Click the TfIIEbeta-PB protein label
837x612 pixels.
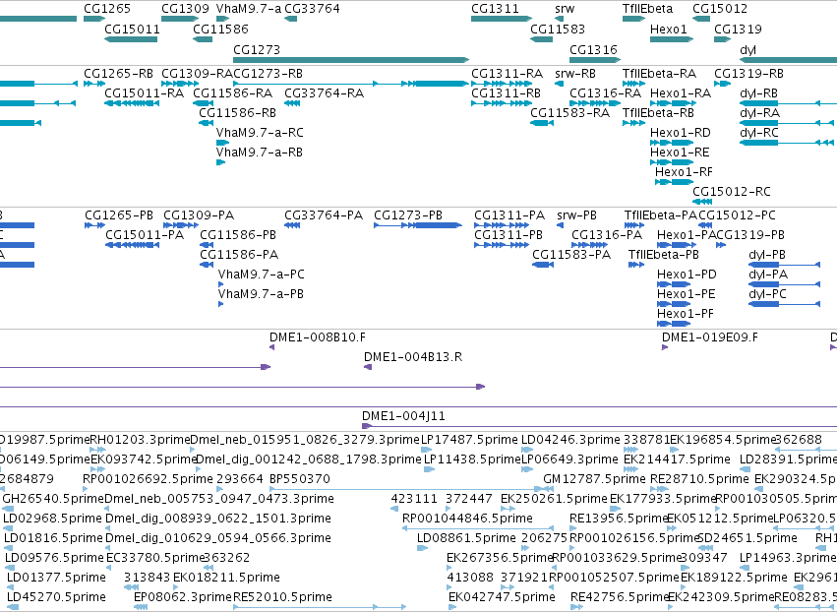(664, 255)
